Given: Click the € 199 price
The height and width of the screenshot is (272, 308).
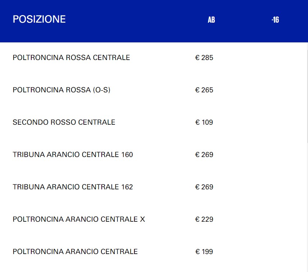Looking at the screenshot, I should point(204,252).
